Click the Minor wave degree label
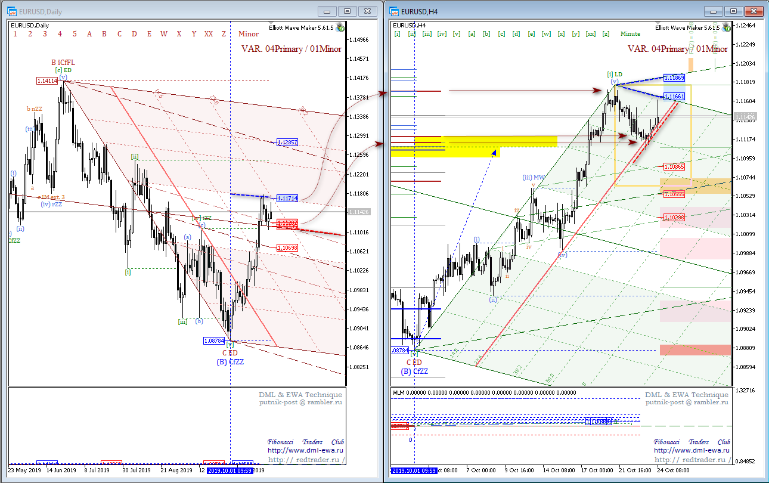This screenshot has height=483, width=769. coord(249,34)
